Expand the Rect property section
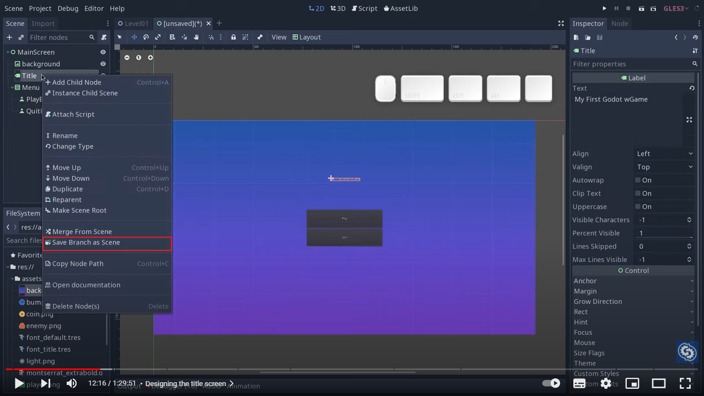 click(x=633, y=312)
